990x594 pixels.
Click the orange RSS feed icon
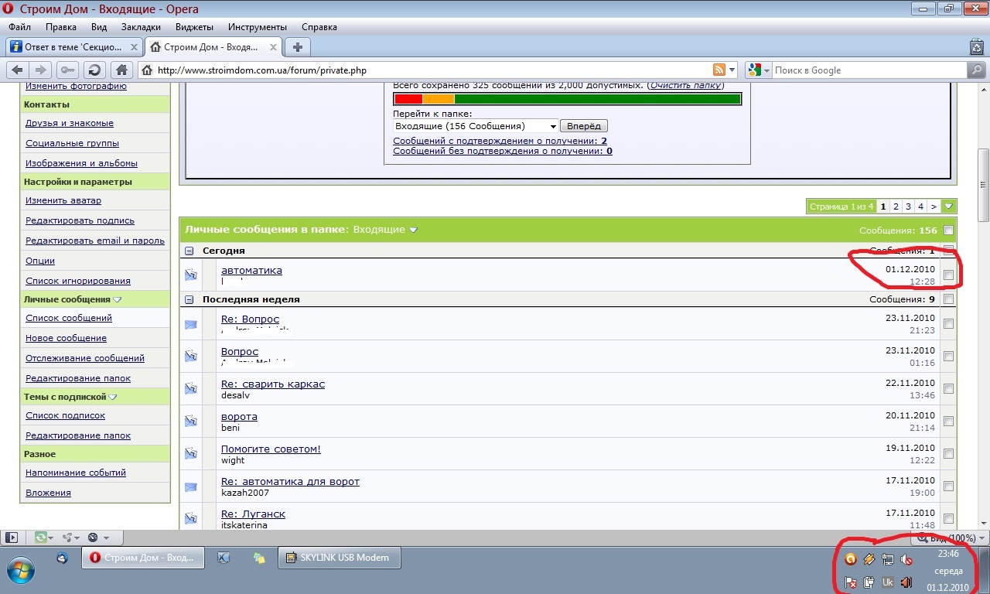[719, 70]
